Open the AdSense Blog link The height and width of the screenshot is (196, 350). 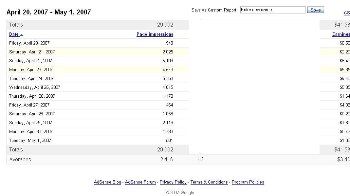coord(107,182)
